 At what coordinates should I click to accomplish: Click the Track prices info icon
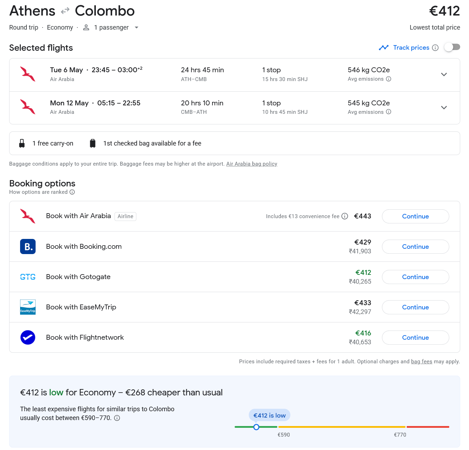[x=435, y=48]
